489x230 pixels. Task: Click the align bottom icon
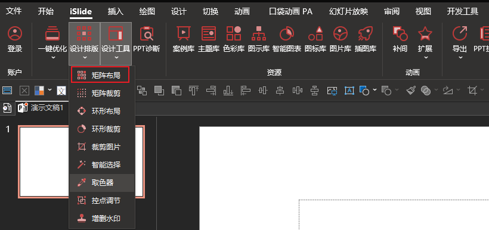click(x=228, y=91)
